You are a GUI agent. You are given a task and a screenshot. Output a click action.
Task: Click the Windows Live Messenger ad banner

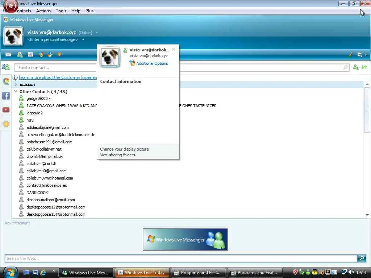pyautogui.click(x=185, y=239)
